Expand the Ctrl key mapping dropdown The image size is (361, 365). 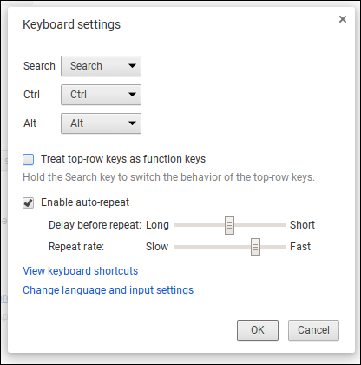[x=101, y=95]
